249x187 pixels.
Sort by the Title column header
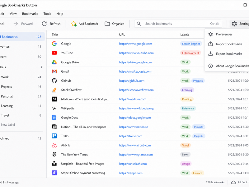coord(55,35)
